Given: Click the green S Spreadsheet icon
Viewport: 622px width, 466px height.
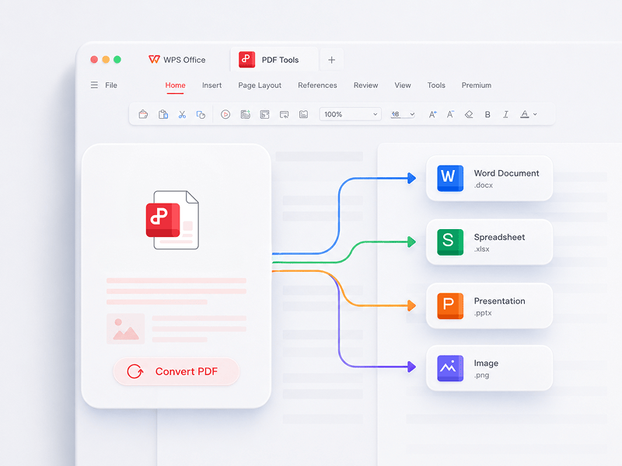Looking at the screenshot, I should (x=450, y=242).
